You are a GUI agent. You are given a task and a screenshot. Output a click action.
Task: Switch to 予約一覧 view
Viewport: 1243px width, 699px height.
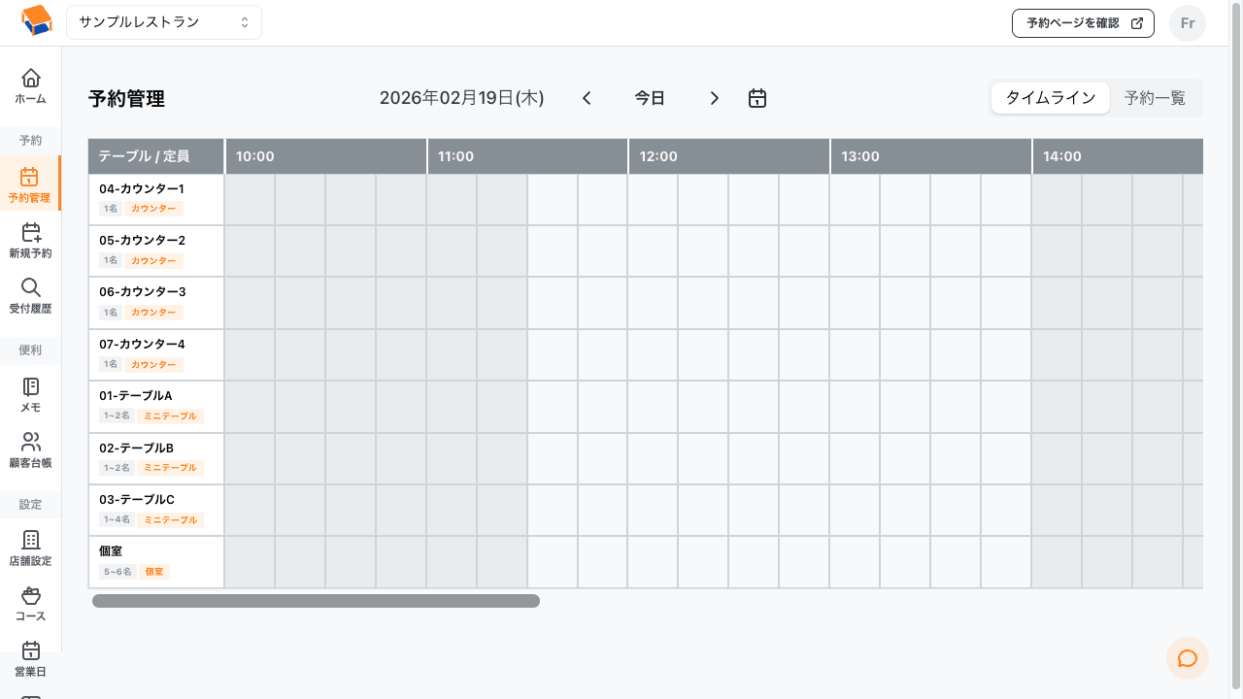click(1155, 98)
